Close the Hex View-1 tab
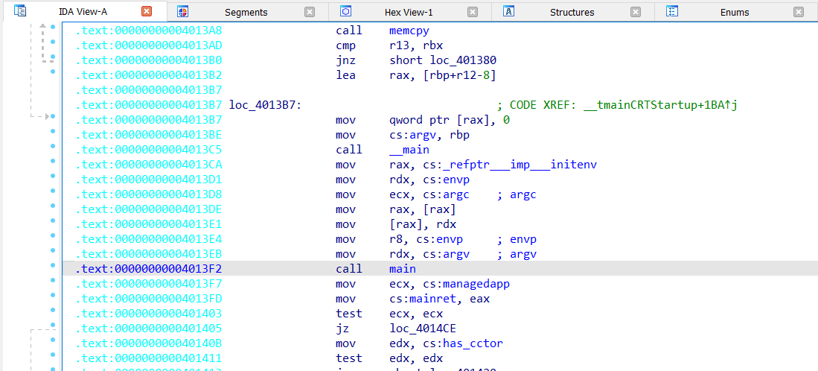818x371 pixels. (x=472, y=12)
